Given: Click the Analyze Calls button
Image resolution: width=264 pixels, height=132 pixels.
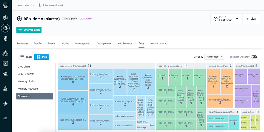Looking at the screenshot, I should tap(29, 30).
